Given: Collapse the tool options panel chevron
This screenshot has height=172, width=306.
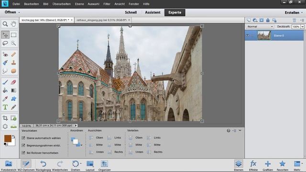Looking at the screenshot, I should (x=240, y=130).
